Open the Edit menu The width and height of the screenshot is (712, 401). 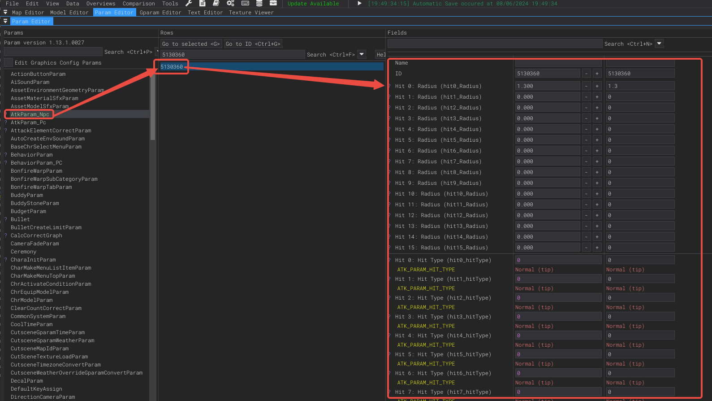tap(32, 4)
